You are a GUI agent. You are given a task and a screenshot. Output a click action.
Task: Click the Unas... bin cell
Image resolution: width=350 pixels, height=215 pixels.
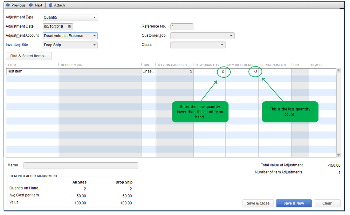(149, 71)
